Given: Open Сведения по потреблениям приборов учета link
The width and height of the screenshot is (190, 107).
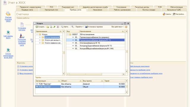Looking at the screenshot, I should pyautogui.click(x=146, y=73).
